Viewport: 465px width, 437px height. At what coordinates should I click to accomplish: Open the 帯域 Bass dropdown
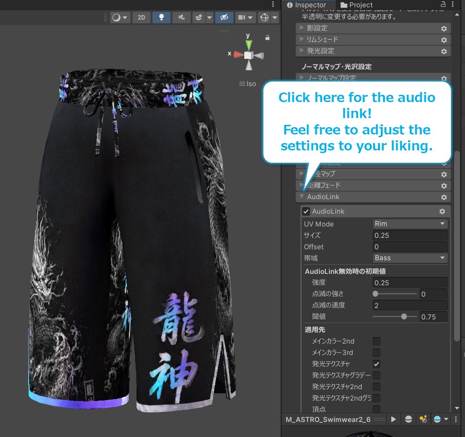(x=410, y=258)
